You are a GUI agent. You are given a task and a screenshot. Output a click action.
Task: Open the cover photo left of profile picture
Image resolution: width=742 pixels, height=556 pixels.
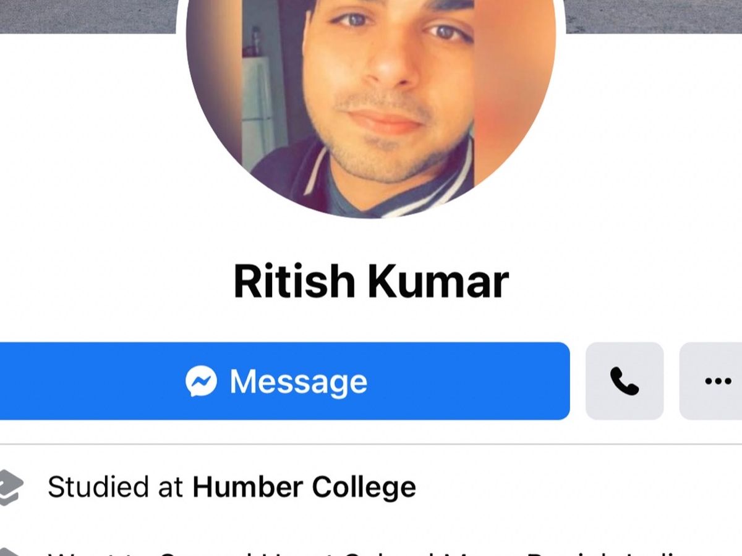(88, 16)
